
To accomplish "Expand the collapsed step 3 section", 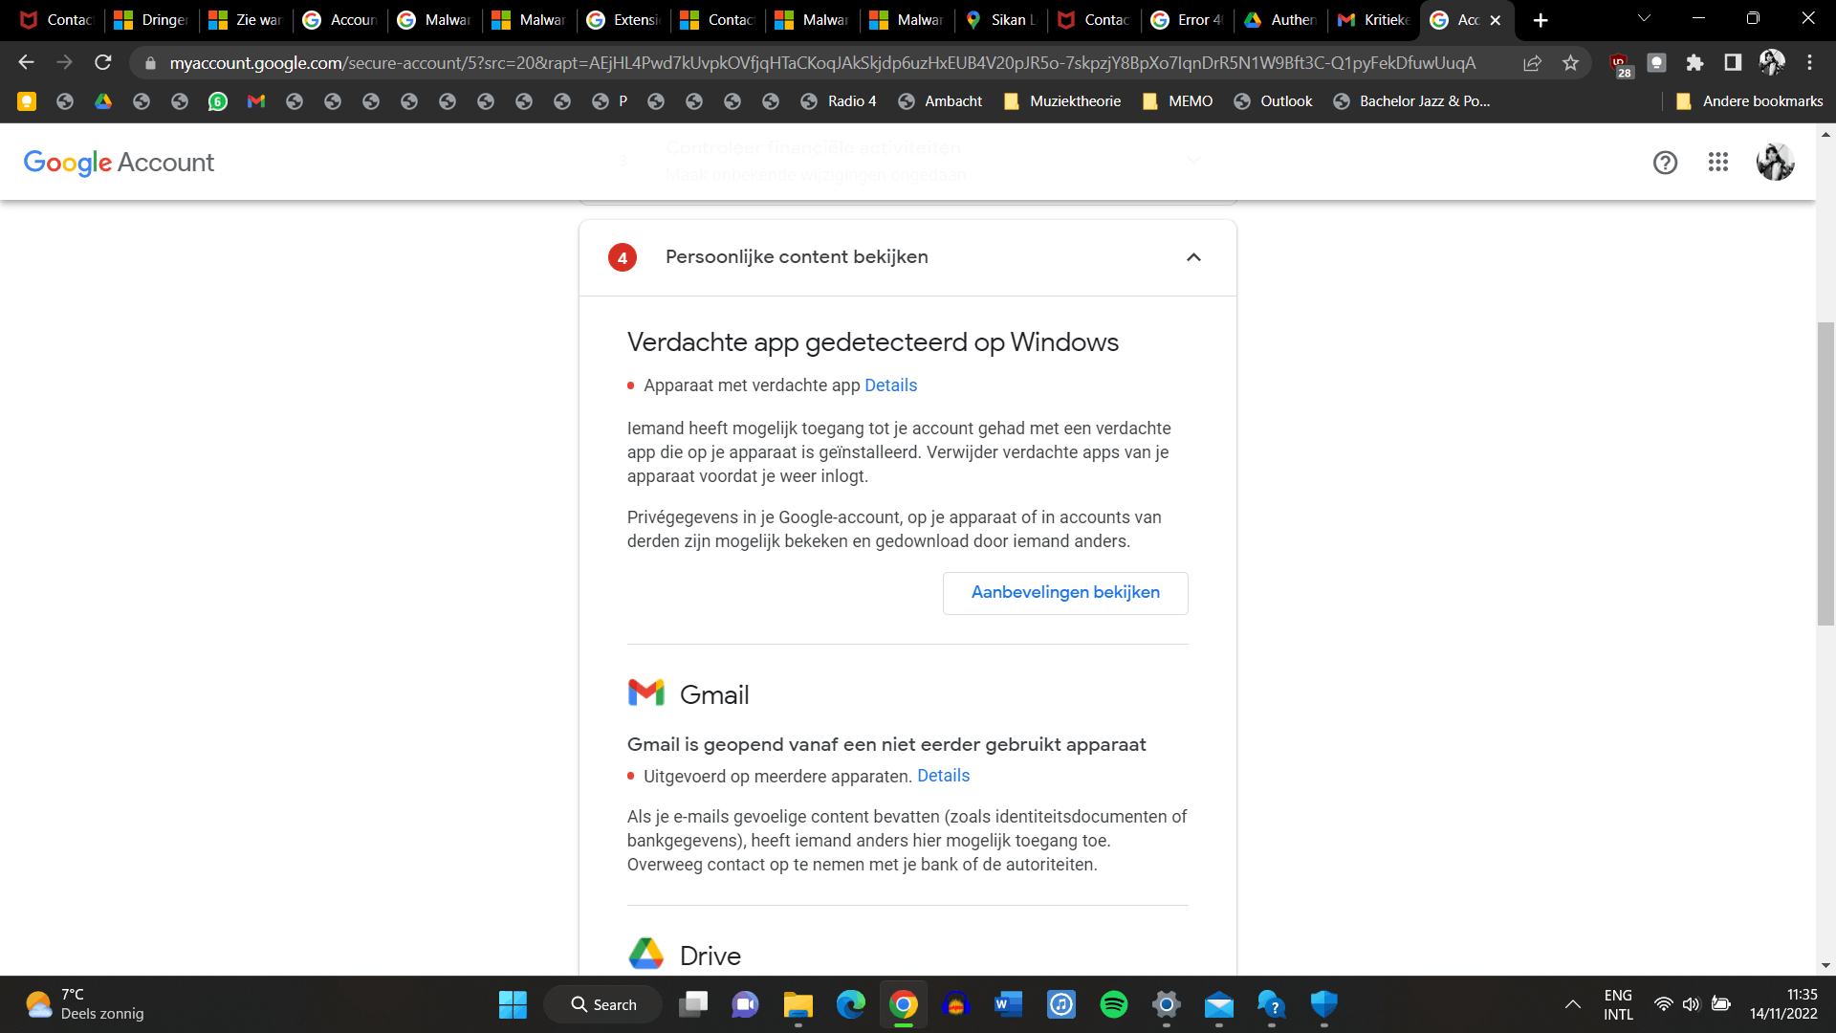I will [1193, 160].
